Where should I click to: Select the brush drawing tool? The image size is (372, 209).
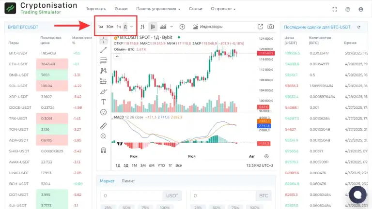(x=103, y=91)
